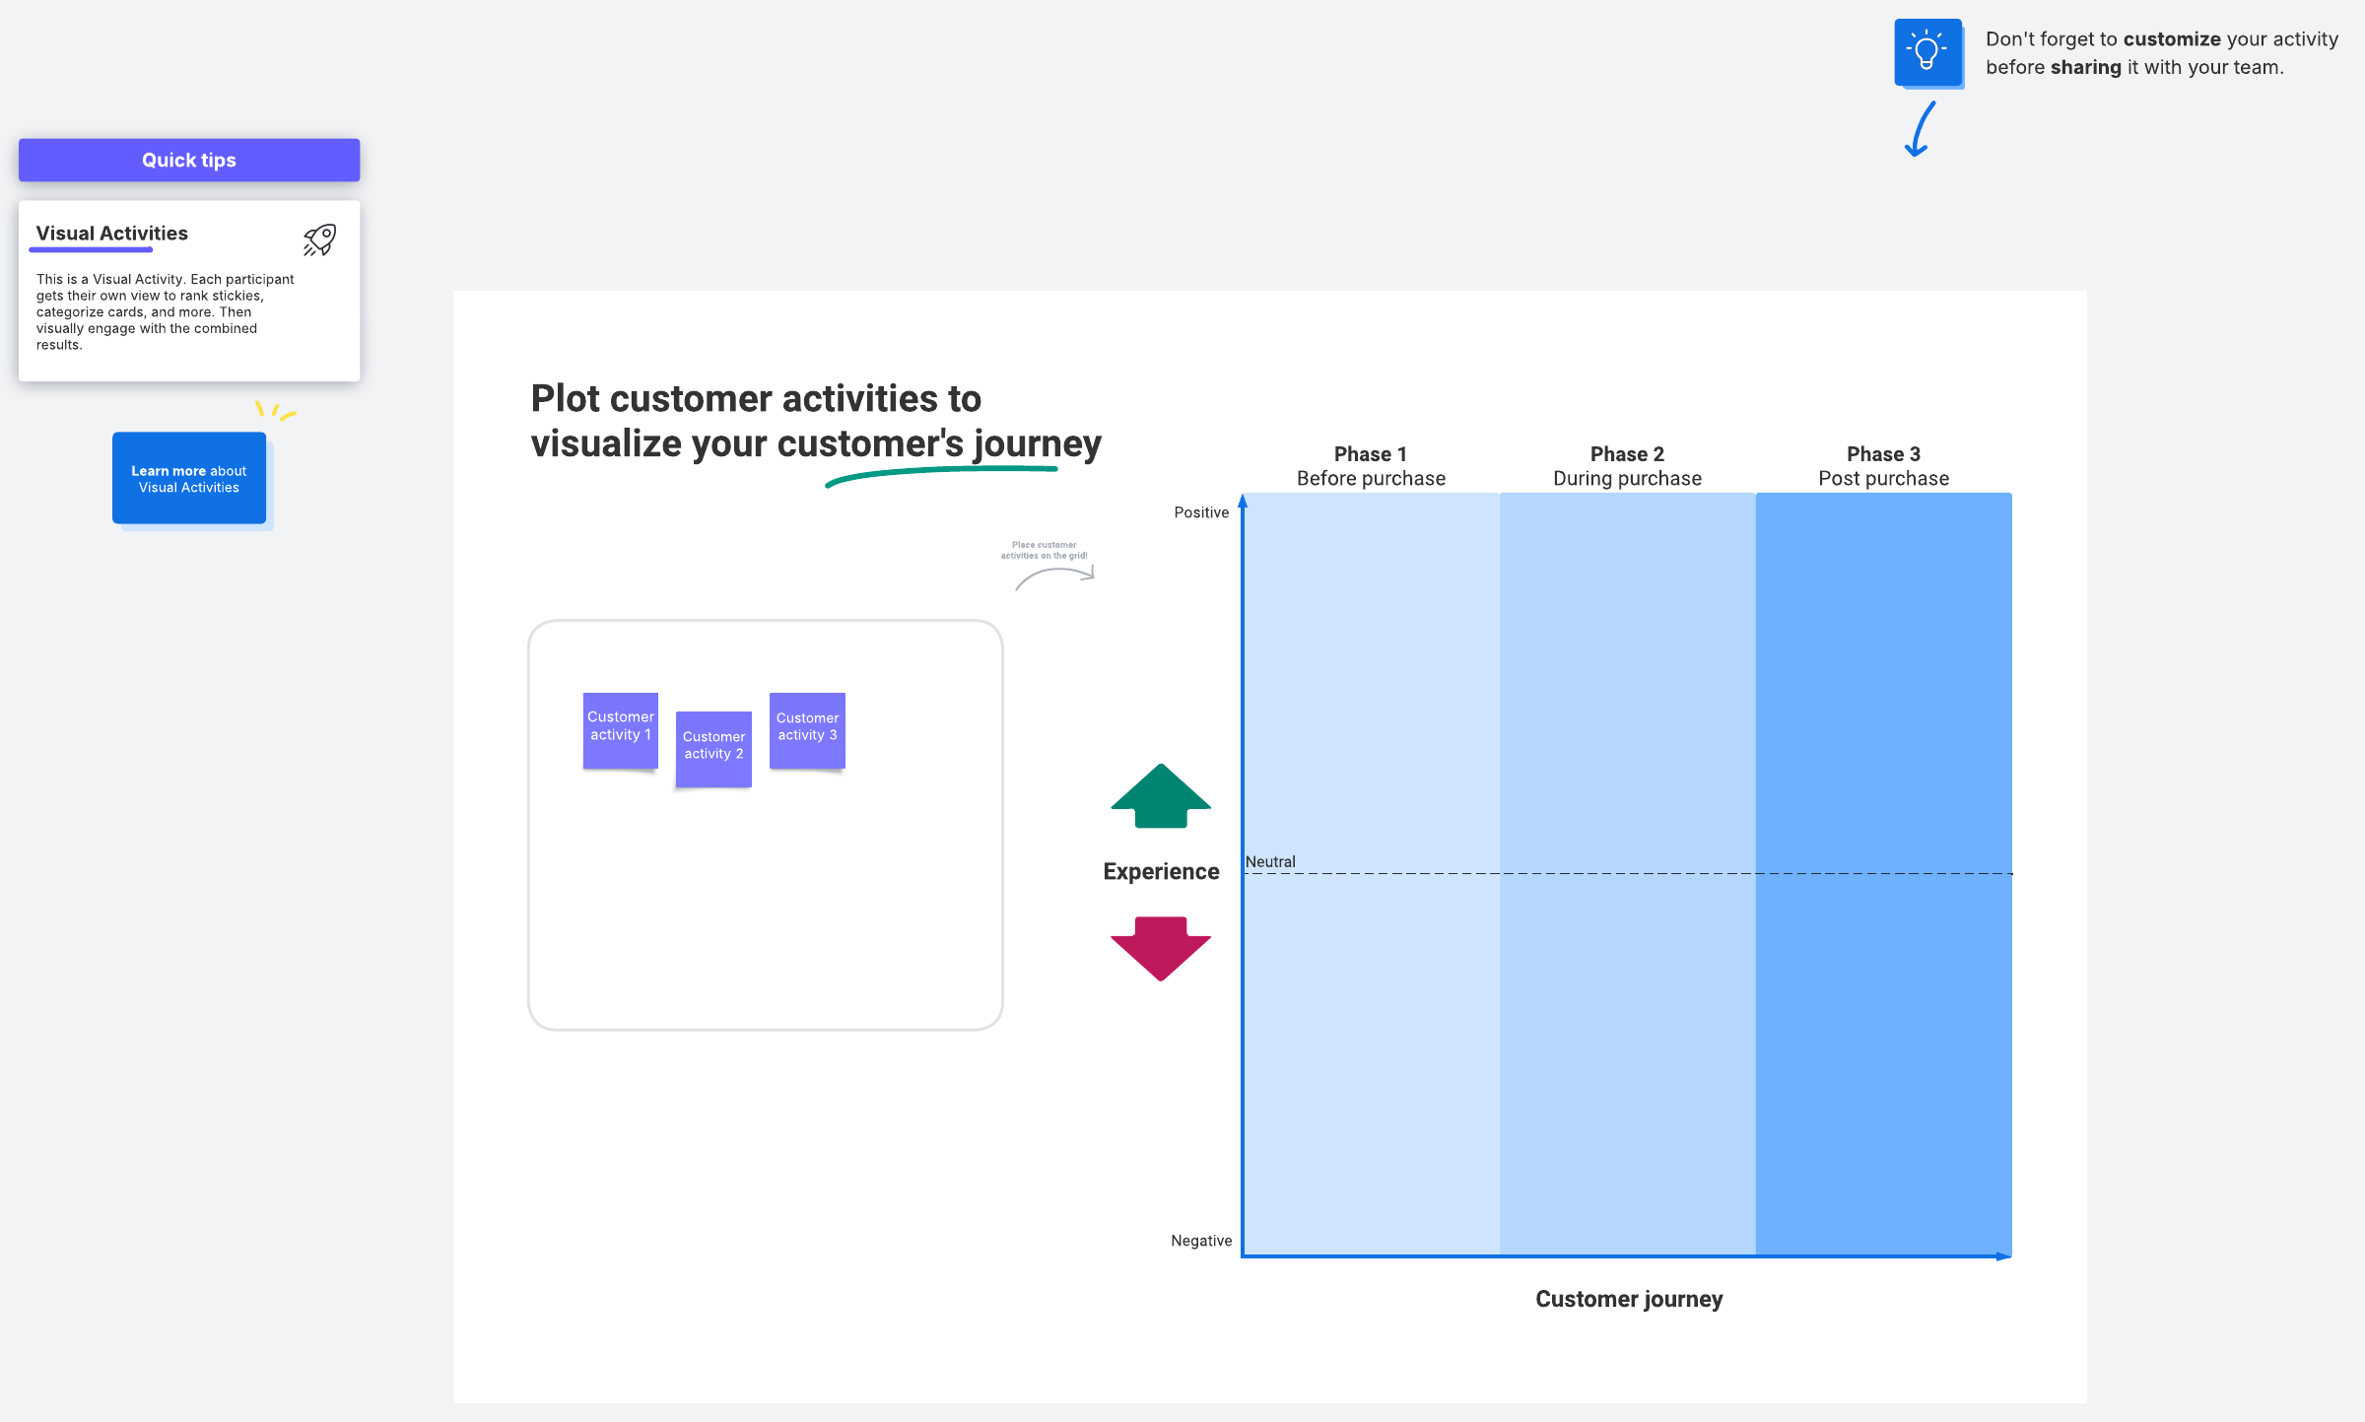This screenshot has height=1422, width=2365.
Task: Click the Phase 1 Before purchase column
Action: click(1371, 690)
